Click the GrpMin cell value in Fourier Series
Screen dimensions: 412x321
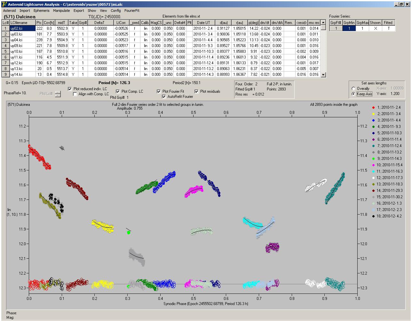pos(349,28)
